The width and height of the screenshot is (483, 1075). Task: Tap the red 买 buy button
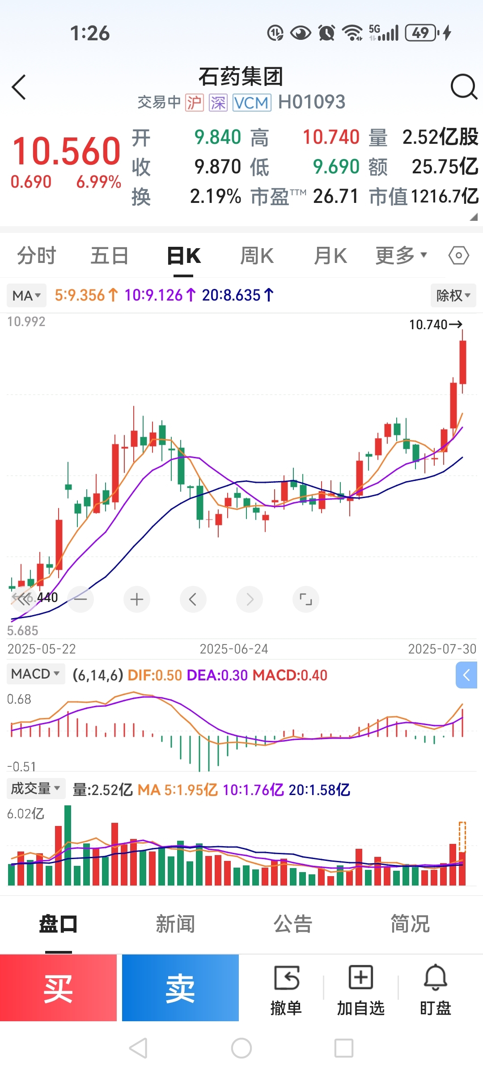click(58, 988)
